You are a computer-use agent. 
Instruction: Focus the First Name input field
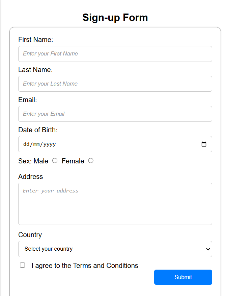tap(115, 54)
